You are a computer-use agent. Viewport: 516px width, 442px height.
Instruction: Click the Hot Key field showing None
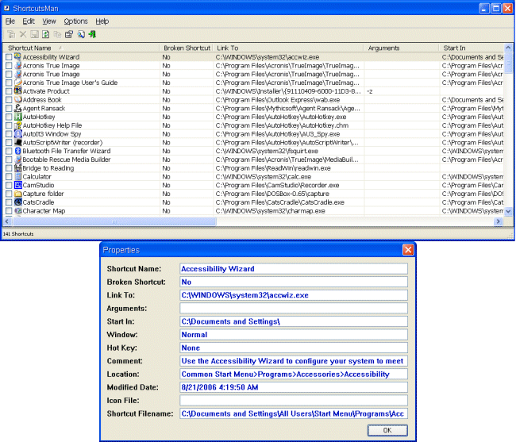click(294, 348)
